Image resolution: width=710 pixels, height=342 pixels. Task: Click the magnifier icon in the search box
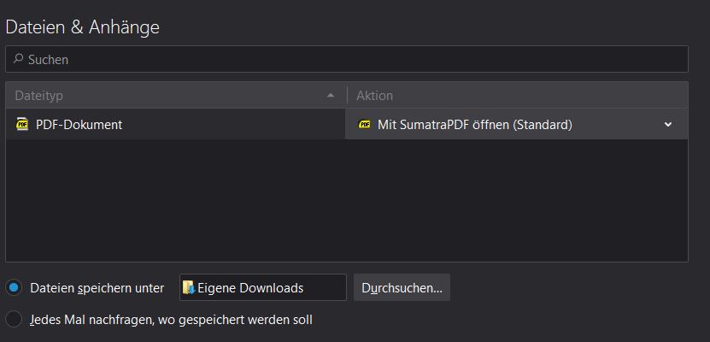point(18,60)
